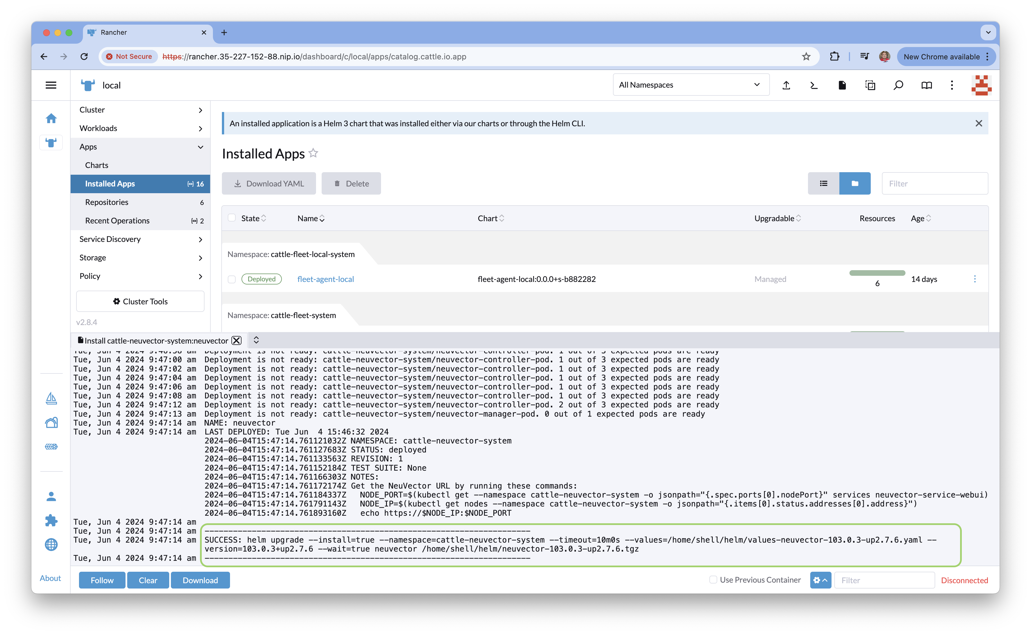
Task: Select the Charts sidebar item
Action: coord(97,165)
